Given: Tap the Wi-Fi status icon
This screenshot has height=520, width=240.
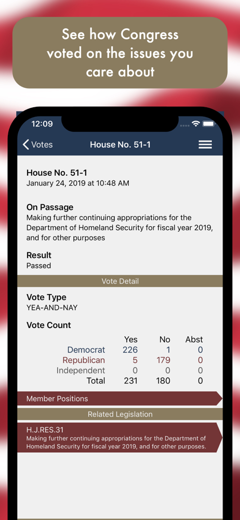Looking at the screenshot, I should (x=196, y=124).
